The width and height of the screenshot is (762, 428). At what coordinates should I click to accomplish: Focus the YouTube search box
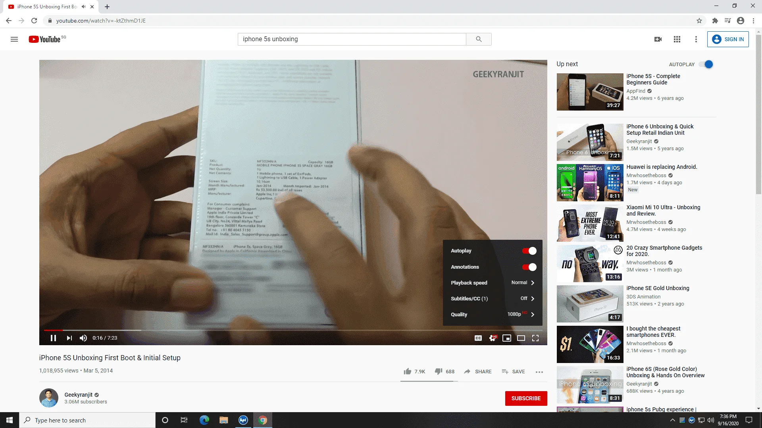point(352,39)
